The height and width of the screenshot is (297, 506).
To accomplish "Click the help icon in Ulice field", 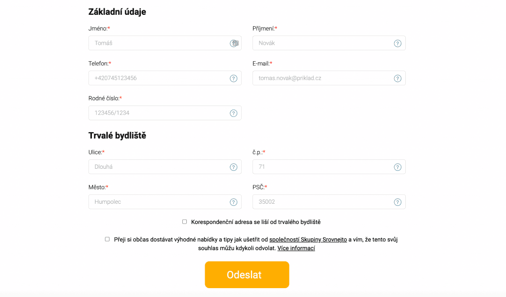I will (234, 167).
